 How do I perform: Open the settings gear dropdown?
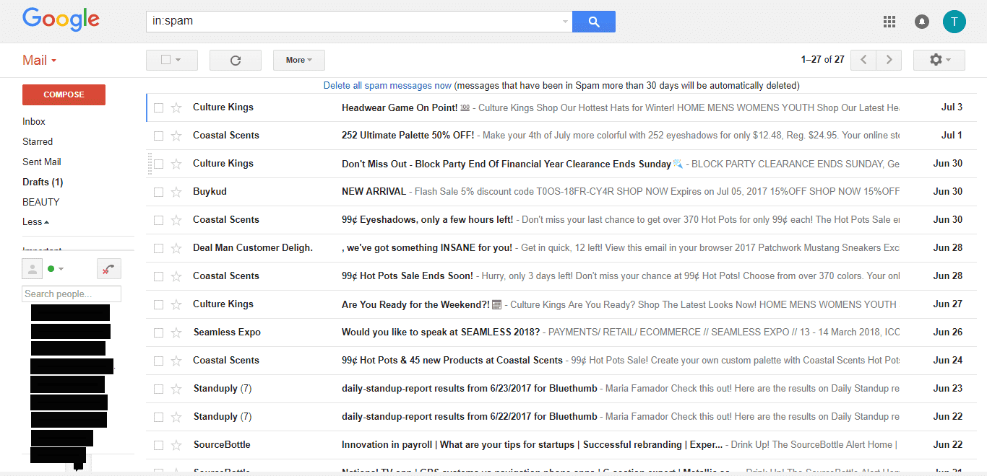[x=939, y=60]
